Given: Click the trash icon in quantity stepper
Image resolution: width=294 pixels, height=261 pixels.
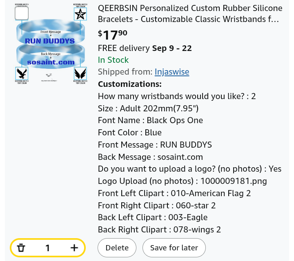Looking at the screenshot, I should tap(21, 248).
